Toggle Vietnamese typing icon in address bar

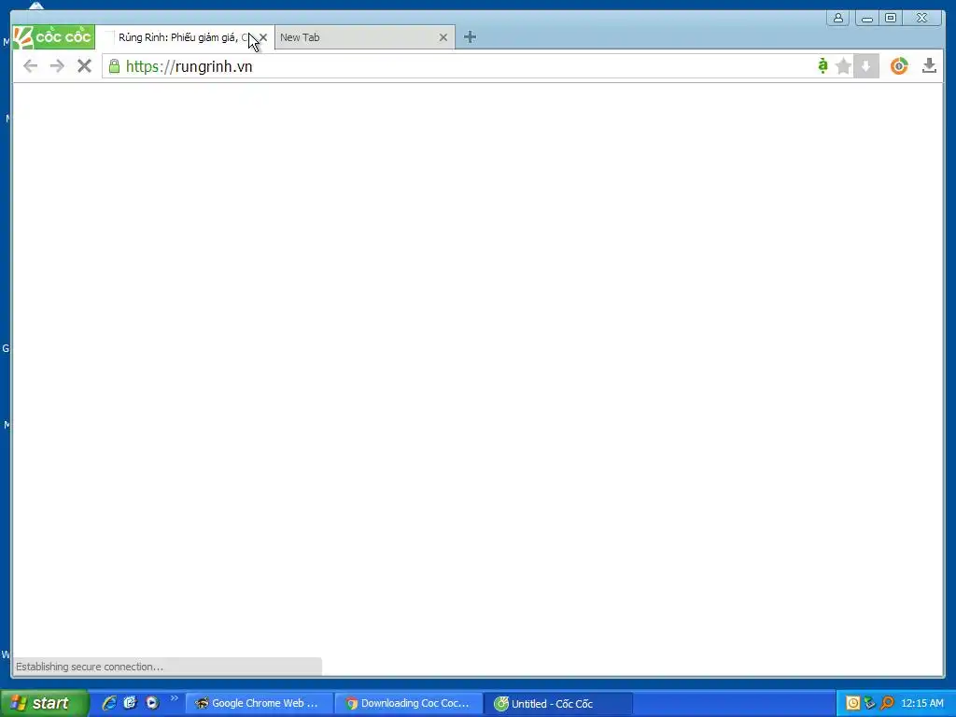point(822,66)
